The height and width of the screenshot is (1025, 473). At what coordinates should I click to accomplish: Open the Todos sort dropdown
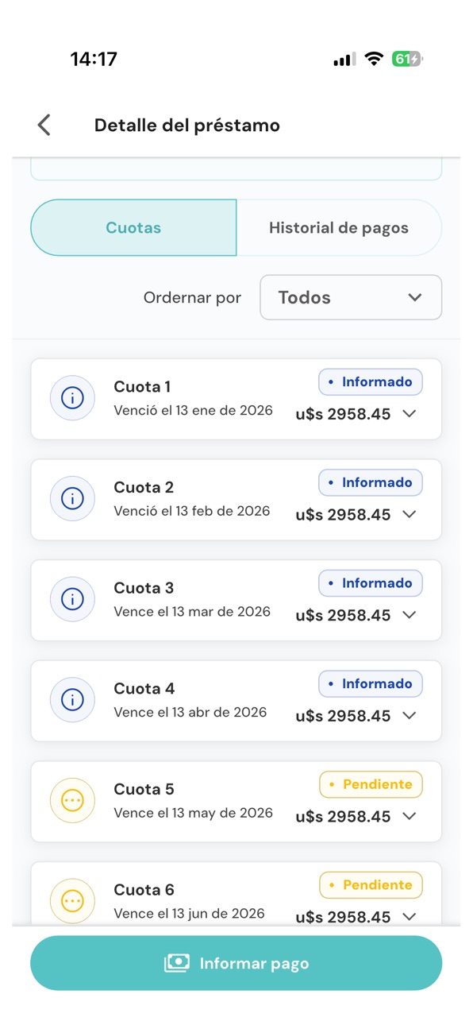[x=351, y=297]
